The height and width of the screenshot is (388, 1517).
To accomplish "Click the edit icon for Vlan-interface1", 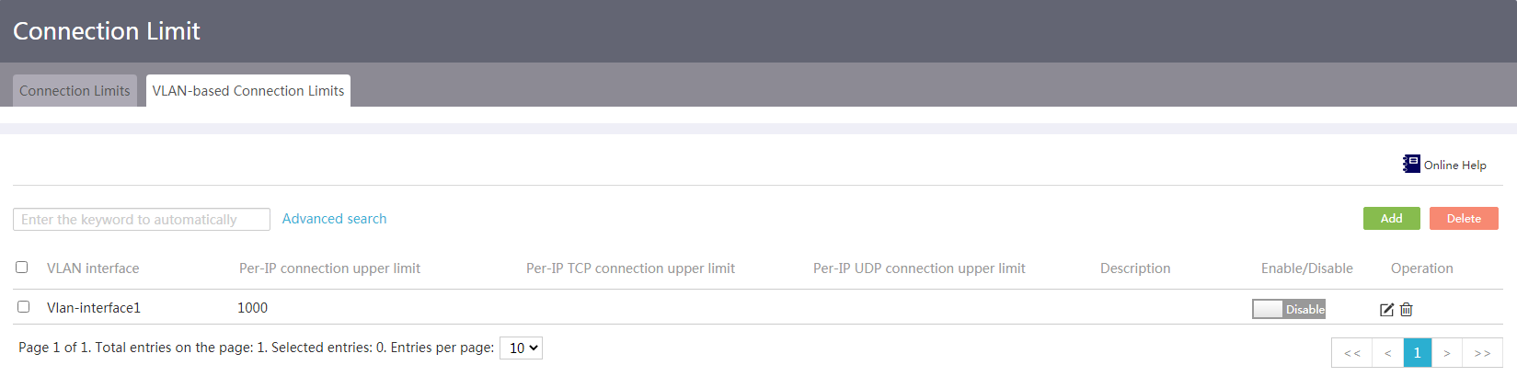I will click(x=1386, y=310).
